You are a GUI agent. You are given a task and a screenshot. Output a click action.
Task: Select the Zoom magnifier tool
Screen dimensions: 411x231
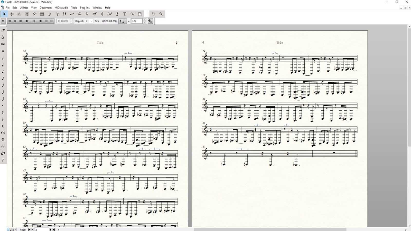click(x=161, y=14)
